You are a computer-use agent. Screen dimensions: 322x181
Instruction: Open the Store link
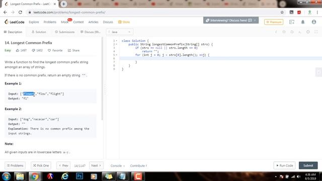pyautogui.click(x=124, y=22)
